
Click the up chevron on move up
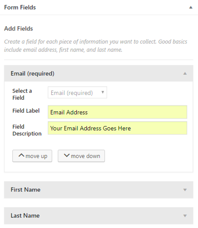[21, 155]
